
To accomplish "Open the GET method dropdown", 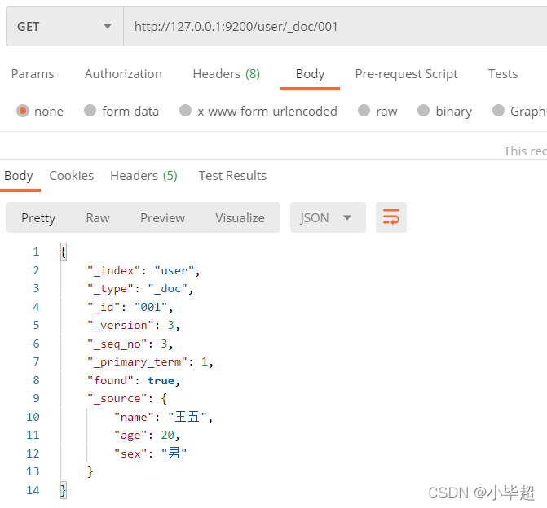I will (65, 27).
